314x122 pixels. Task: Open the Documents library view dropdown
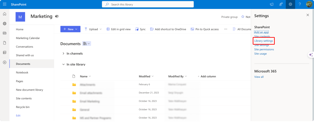[x=86, y=44]
